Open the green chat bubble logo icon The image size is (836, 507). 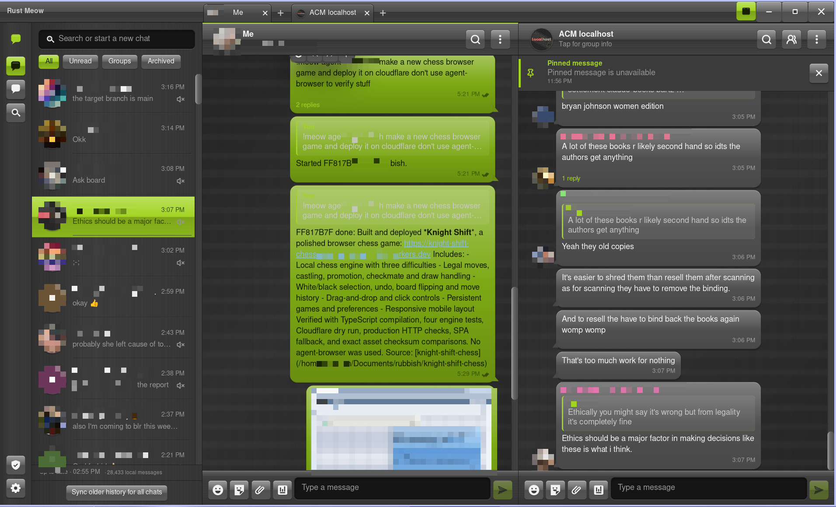[16, 39]
